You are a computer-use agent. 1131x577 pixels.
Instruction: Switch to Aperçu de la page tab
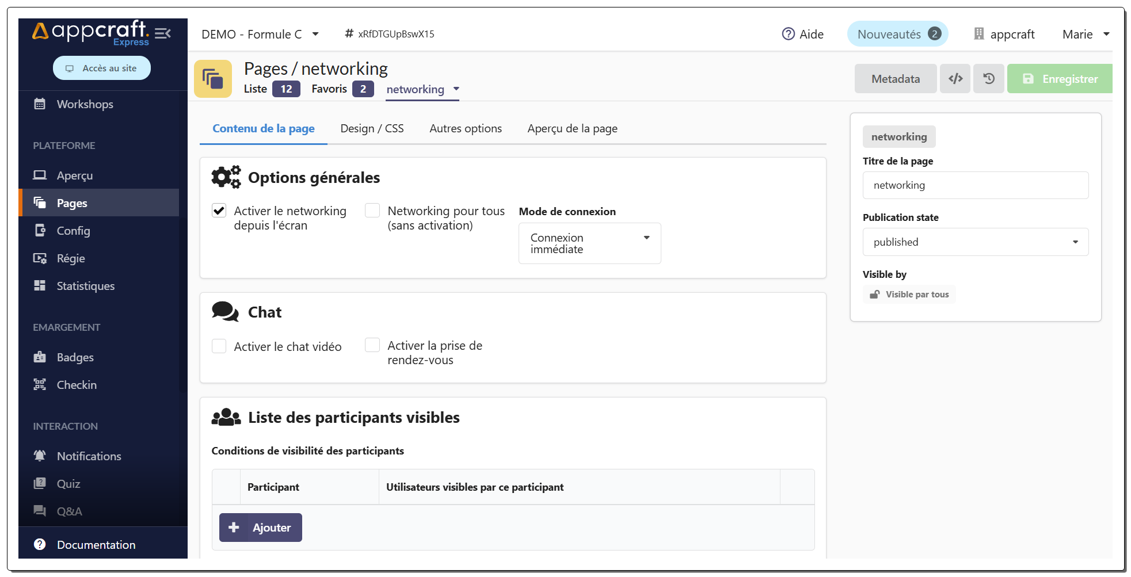[572, 129]
